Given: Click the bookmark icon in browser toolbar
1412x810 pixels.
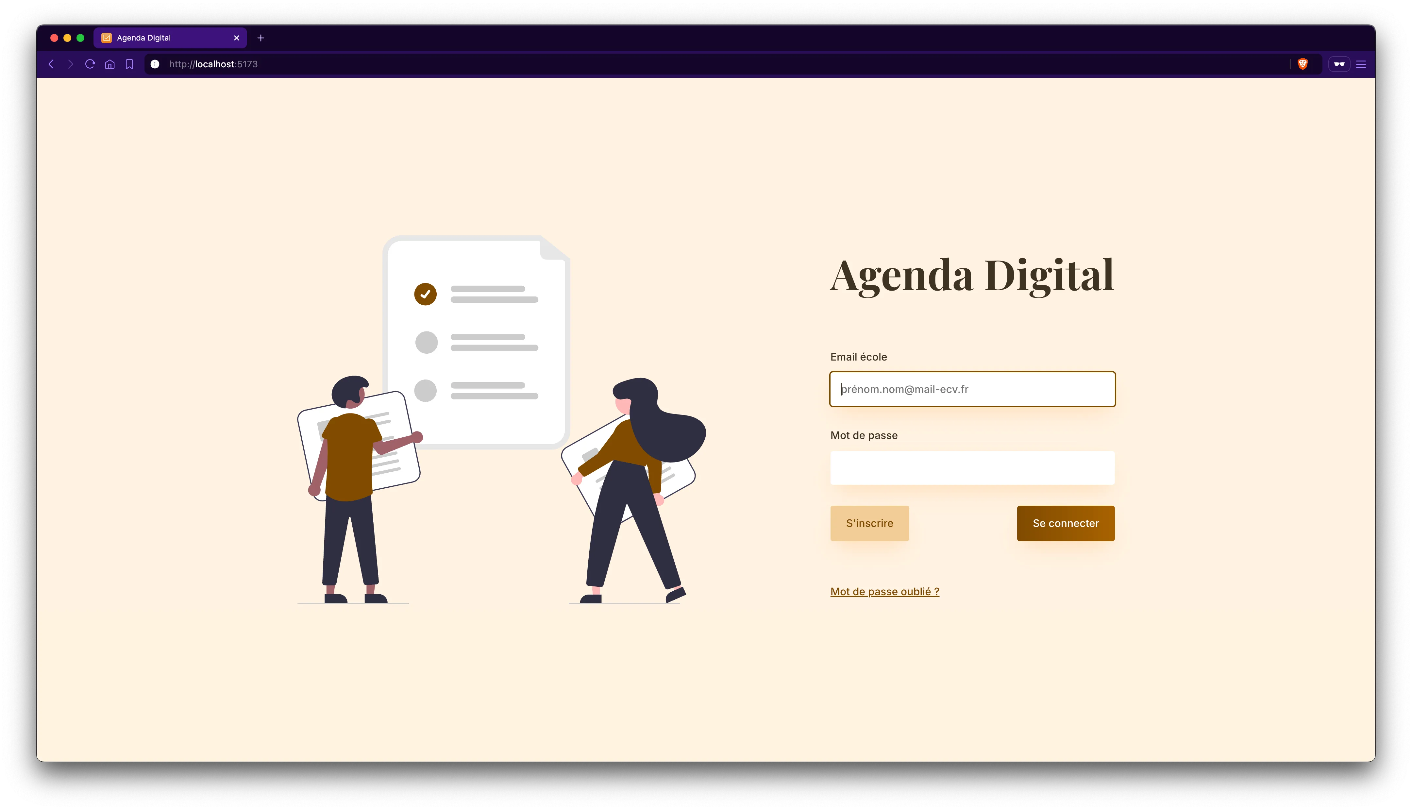Looking at the screenshot, I should click(x=130, y=64).
